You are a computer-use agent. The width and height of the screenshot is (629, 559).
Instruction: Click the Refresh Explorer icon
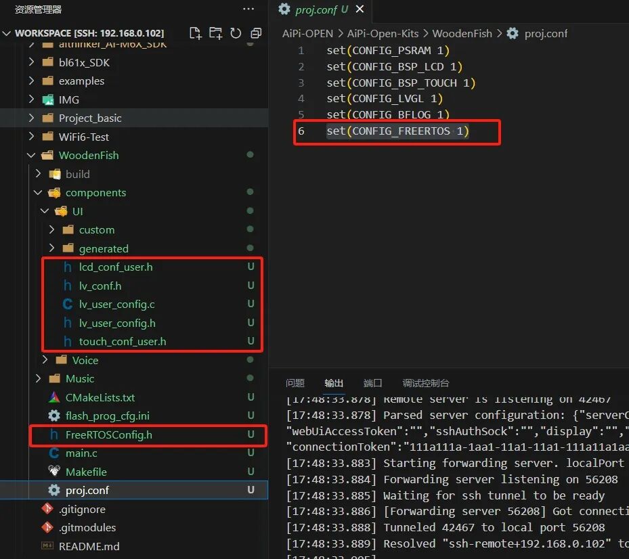tap(236, 33)
